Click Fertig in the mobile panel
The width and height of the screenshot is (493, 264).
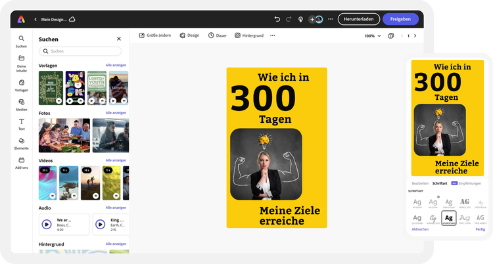coord(480,229)
